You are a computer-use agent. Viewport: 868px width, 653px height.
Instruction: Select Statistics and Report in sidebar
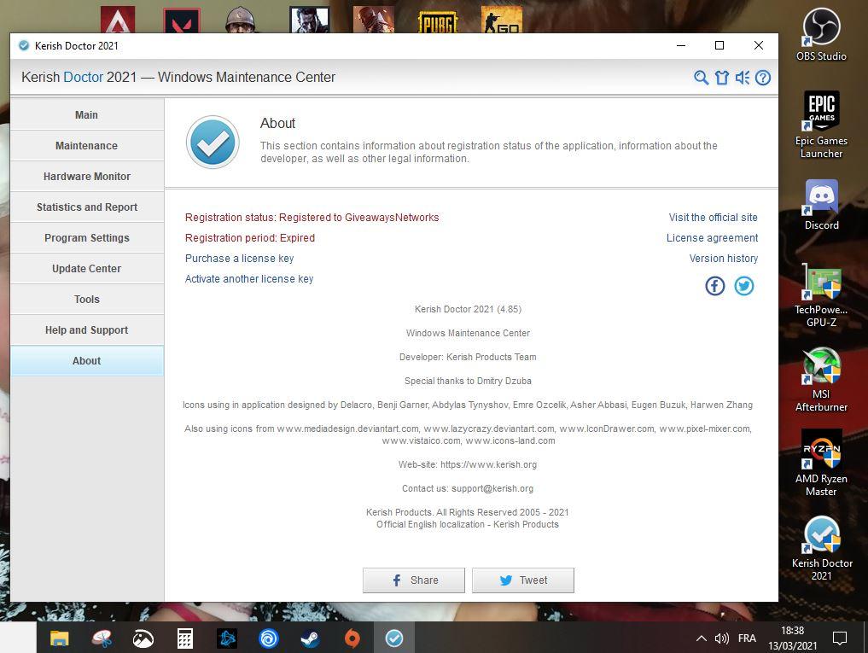tap(87, 207)
